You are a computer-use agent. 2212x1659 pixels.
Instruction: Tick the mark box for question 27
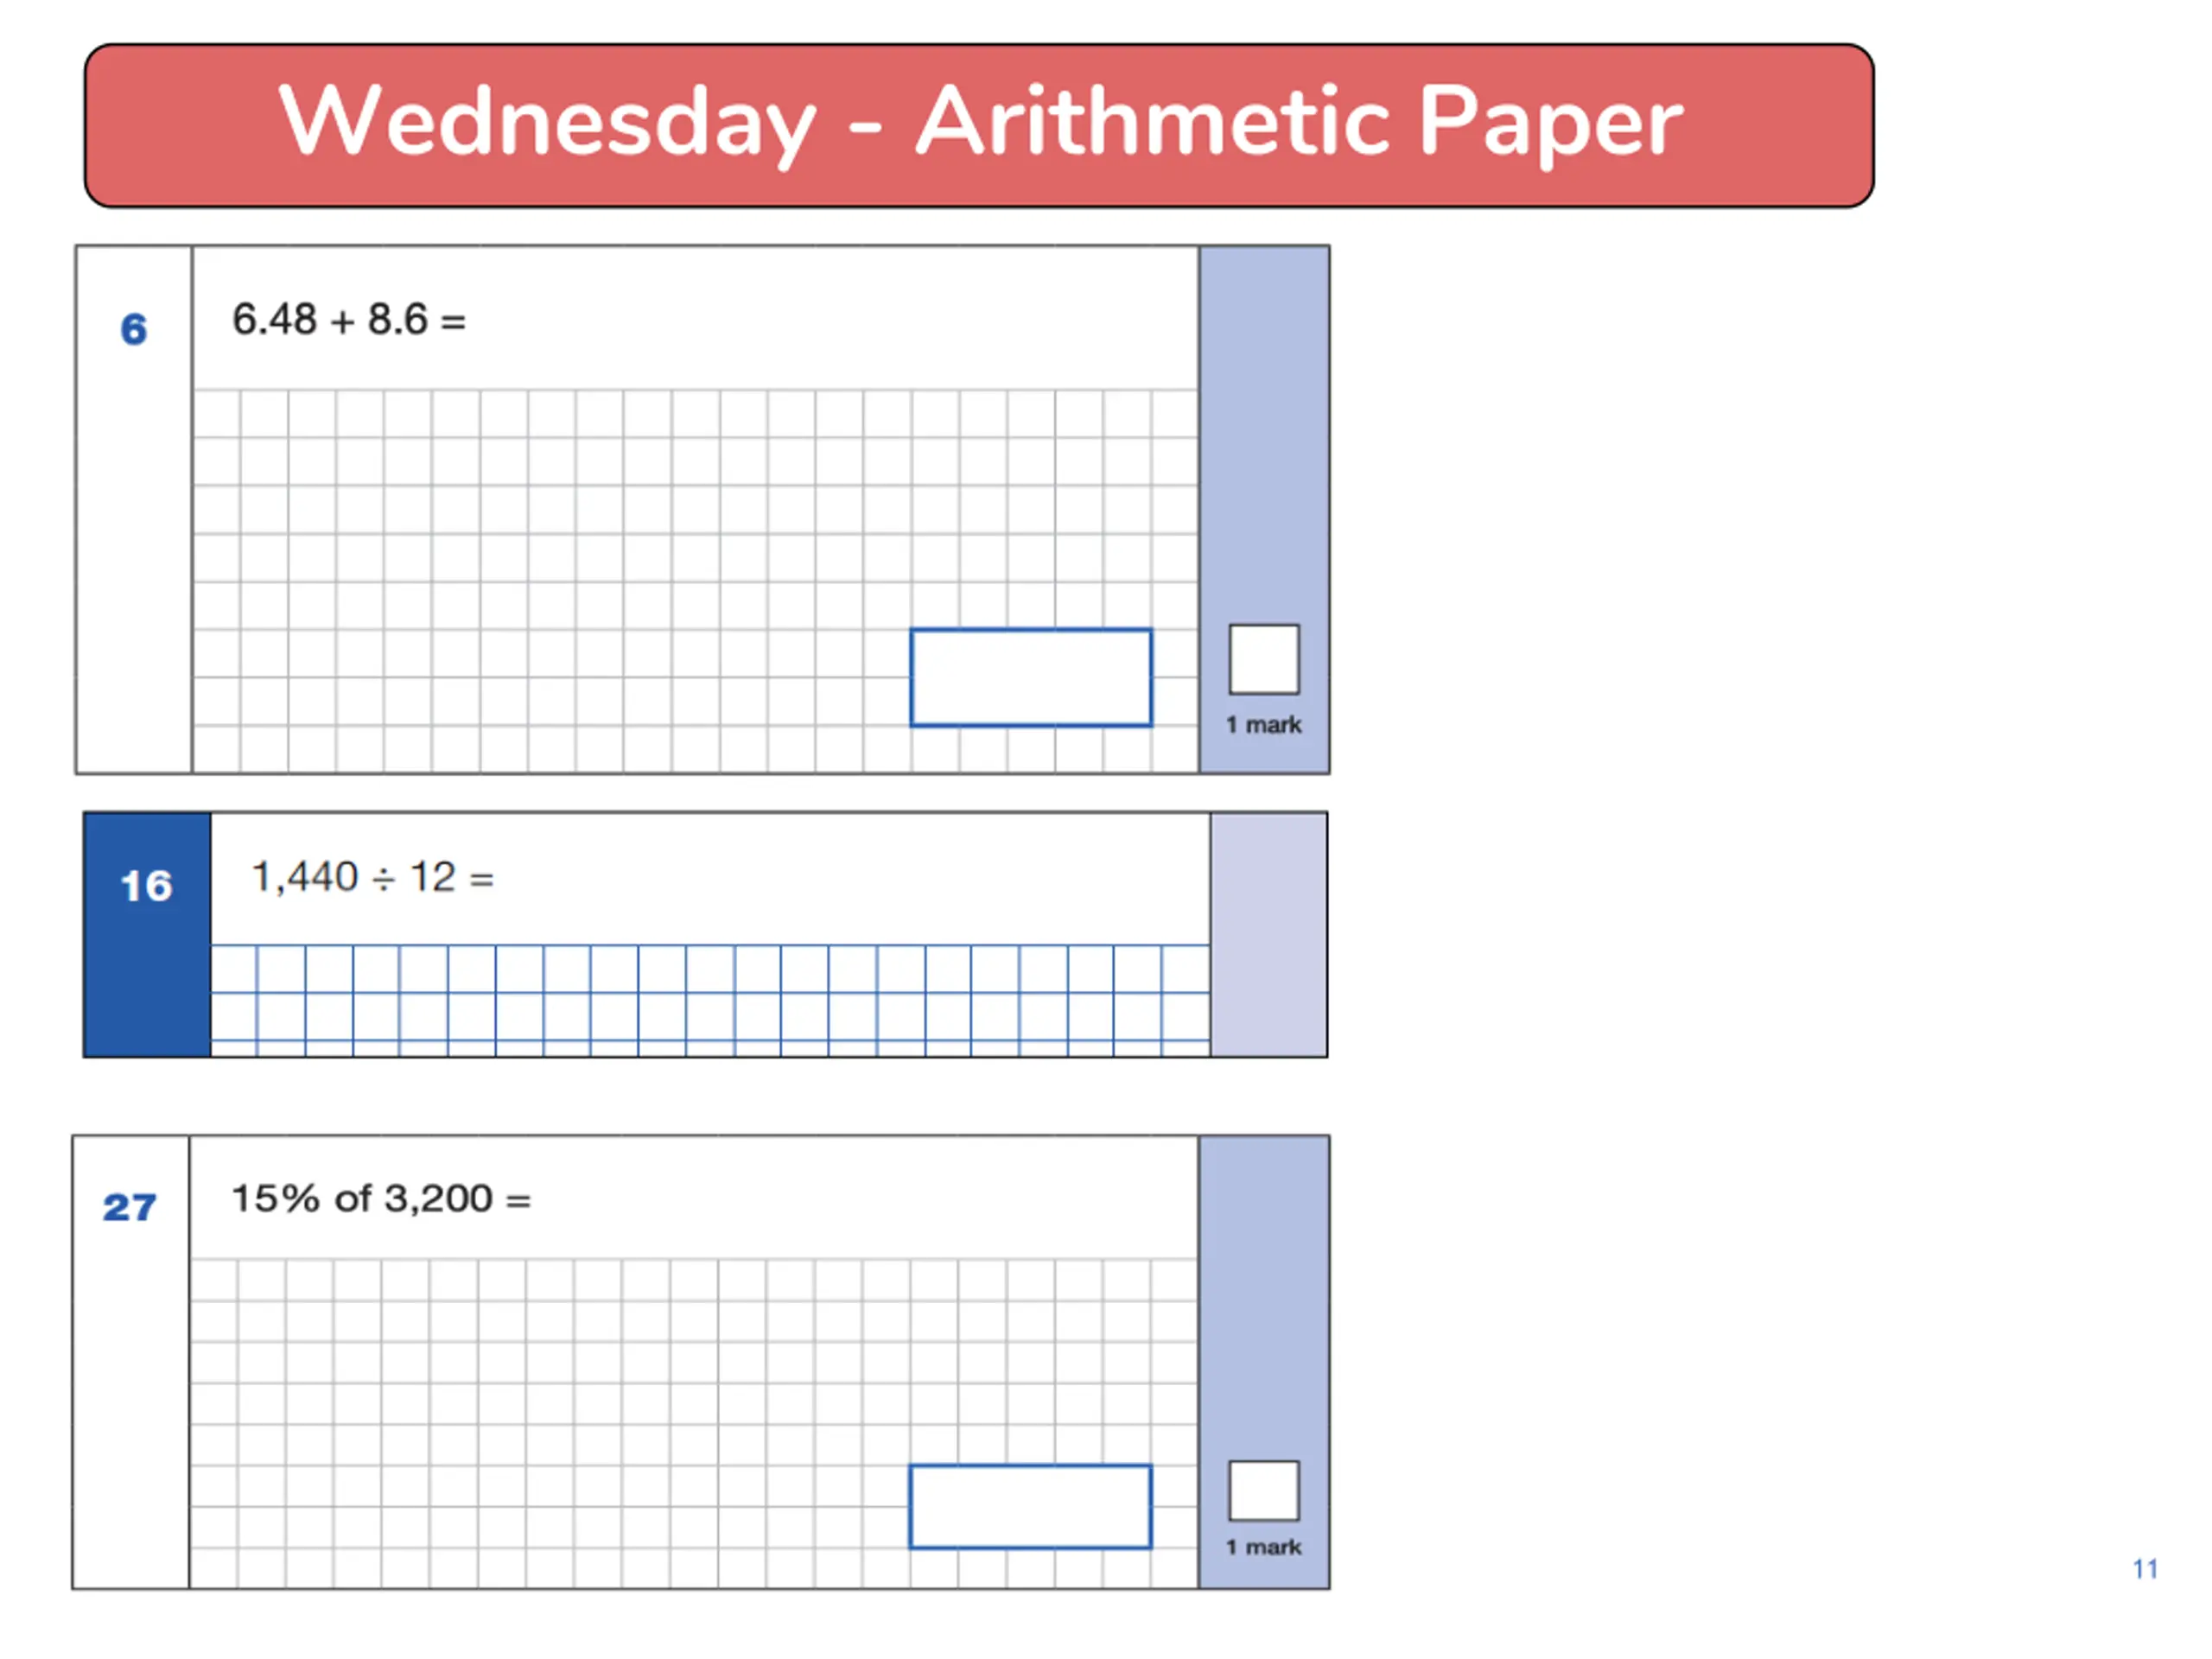point(1263,1490)
